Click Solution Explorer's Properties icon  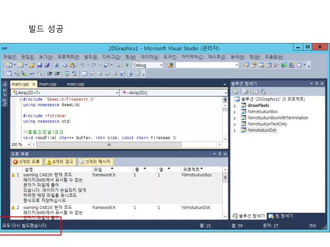(236, 91)
